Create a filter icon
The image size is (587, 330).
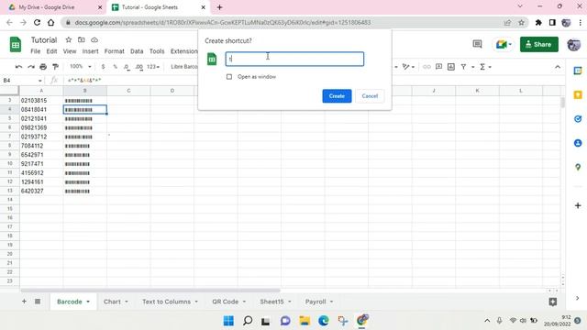(463, 67)
